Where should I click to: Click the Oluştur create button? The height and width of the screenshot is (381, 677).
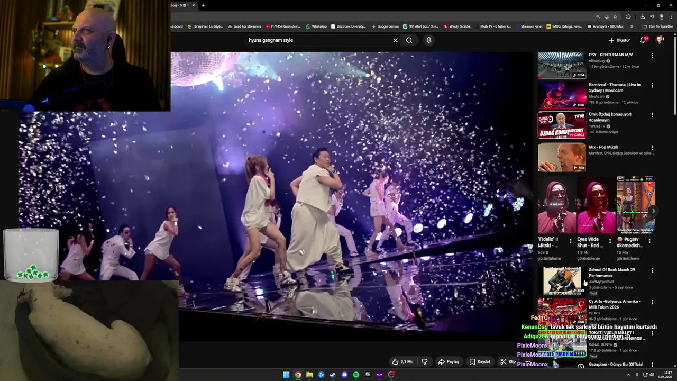619,40
